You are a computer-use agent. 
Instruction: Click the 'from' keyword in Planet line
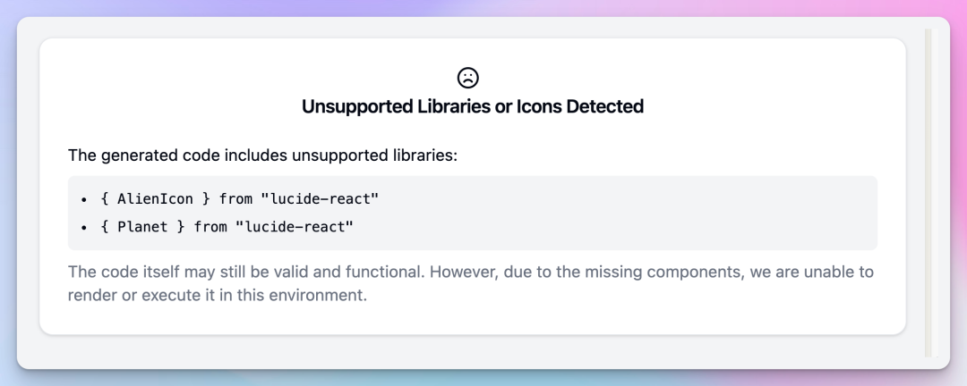210,227
